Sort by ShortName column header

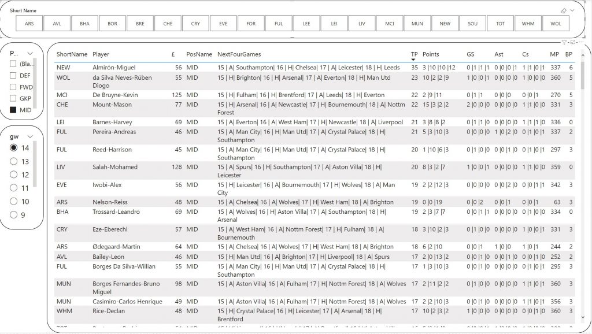(x=72, y=54)
